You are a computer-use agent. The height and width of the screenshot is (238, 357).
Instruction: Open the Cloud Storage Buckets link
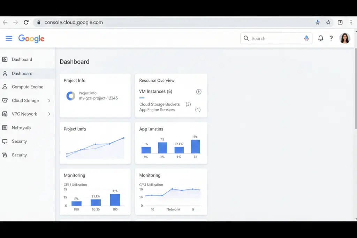pos(159,104)
